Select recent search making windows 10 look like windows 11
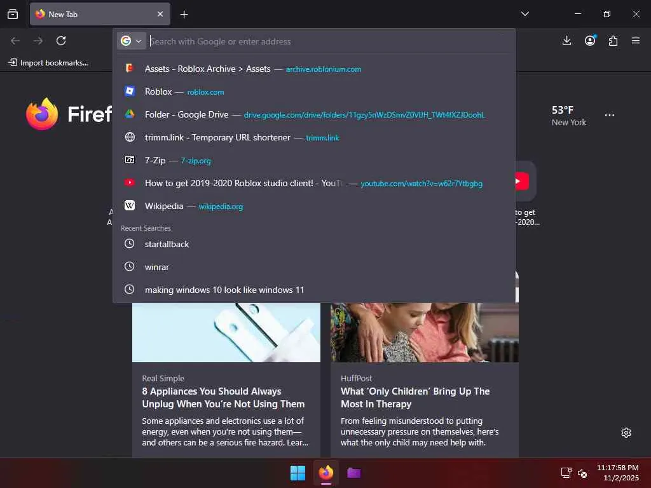651x488 pixels. (314, 290)
